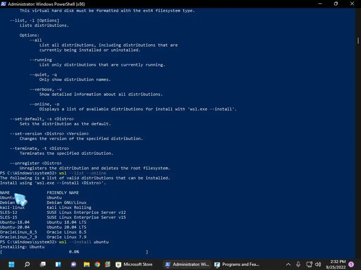Image resolution: width=361 pixels, height=270 pixels.
Task: Click the 0.0% install progress bar
Action: click(74, 252)
